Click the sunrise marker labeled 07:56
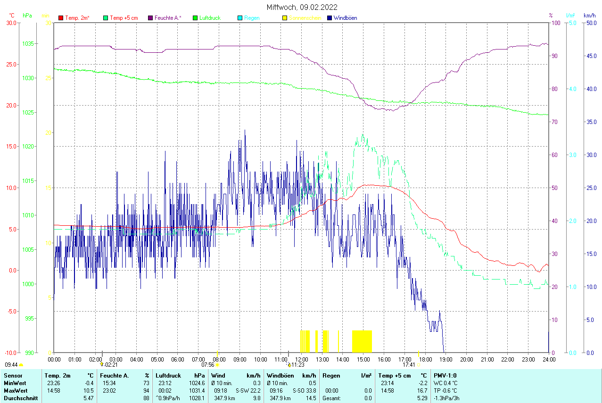 point(217,364)
